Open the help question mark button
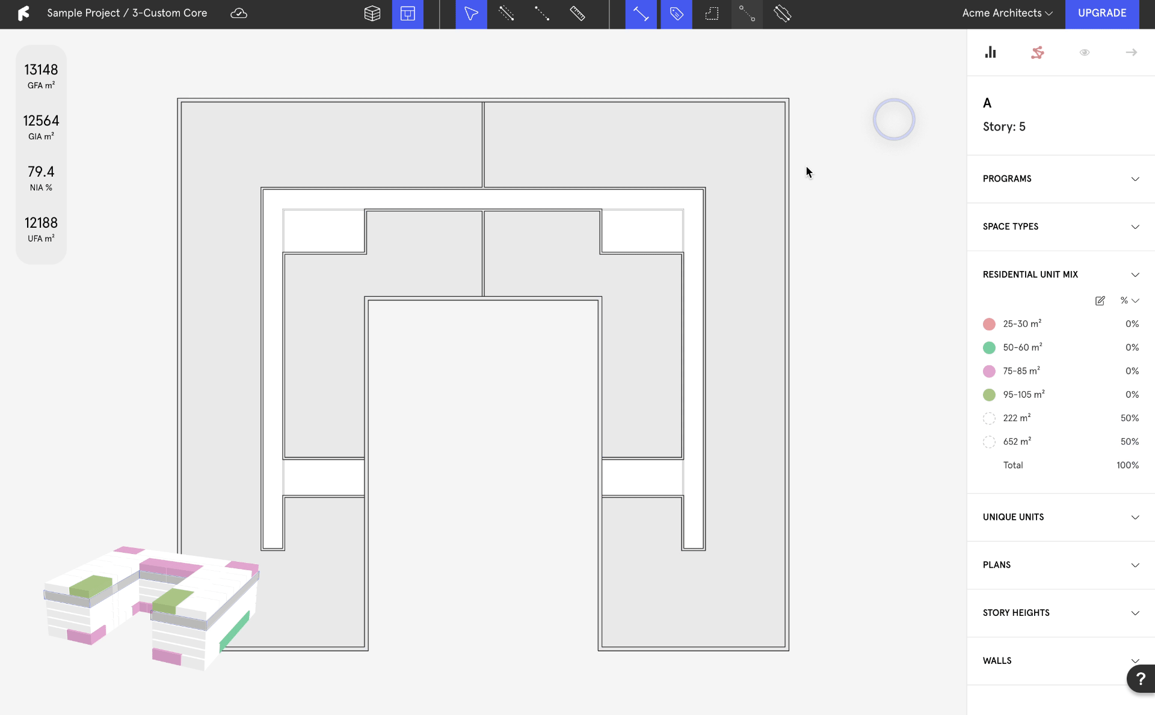This screenshot has width=1155, height=715. click(1140, 679)
